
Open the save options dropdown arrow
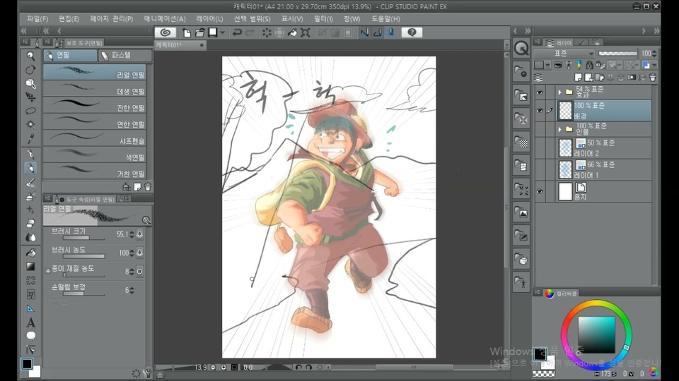click(x=223, y=33)
